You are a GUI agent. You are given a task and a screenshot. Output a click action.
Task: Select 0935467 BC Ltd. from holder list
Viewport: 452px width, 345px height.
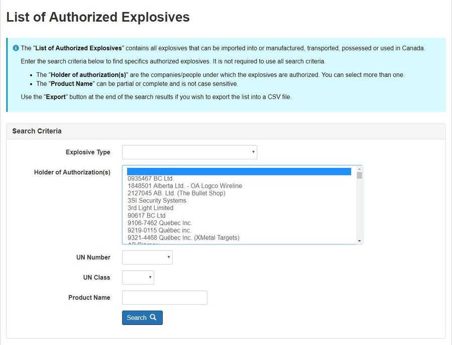click(151, 179)
